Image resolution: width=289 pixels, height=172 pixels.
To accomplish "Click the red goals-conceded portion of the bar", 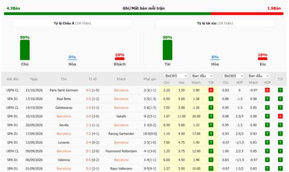I will click(x=247, y=14).
